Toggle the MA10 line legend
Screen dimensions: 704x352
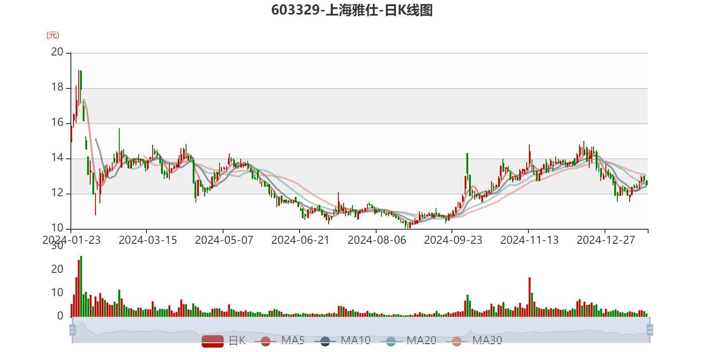(x=342, y=341)
